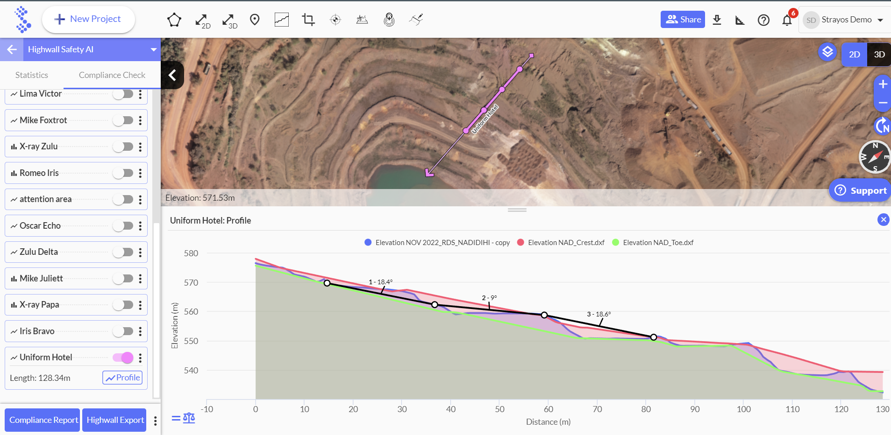
Task: Click the download icon in header
Action: tap(717, 20)
